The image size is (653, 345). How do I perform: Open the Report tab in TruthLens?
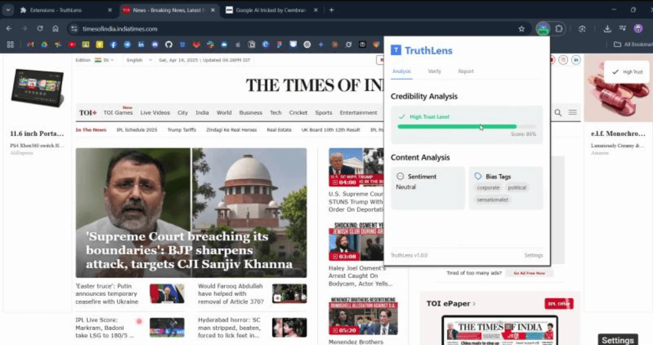click(465, 71)
